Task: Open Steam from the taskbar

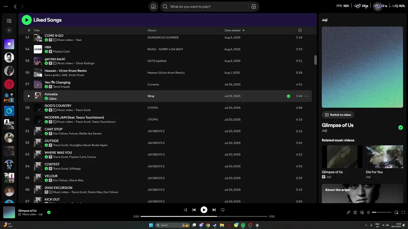Action: coord(215,225)
